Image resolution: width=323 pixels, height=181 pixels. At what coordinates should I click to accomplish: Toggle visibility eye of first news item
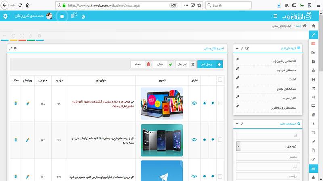tap(194, 103)
